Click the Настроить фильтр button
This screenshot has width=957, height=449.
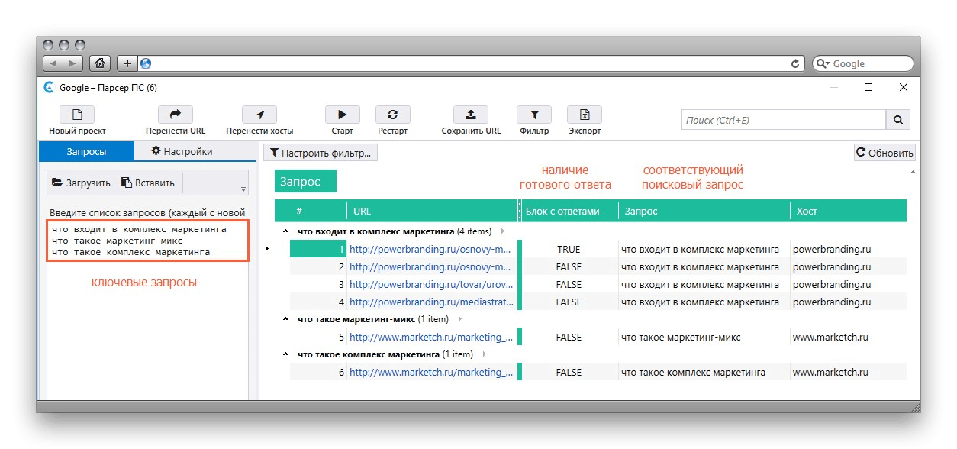pos(321,153)
